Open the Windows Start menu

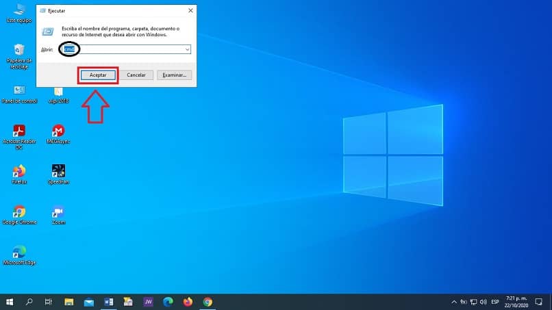click(x=10, y=302)
